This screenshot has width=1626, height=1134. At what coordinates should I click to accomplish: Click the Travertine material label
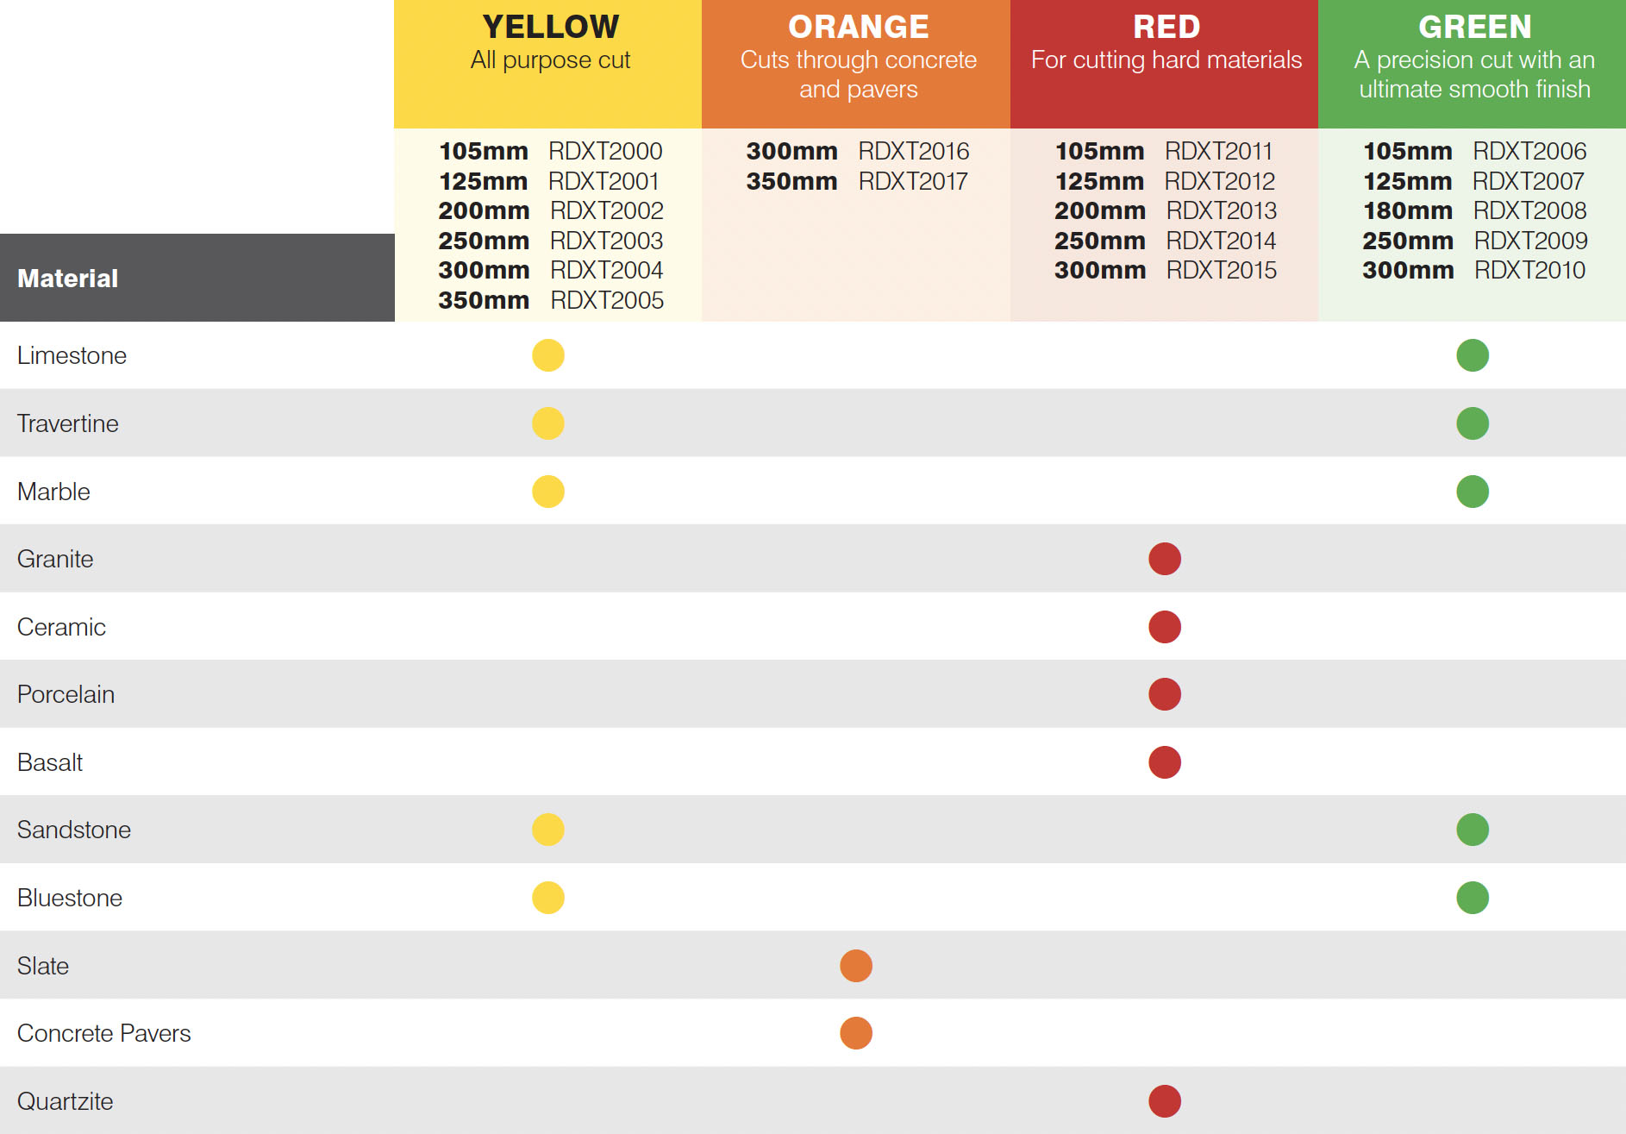(x=68, y=423)
